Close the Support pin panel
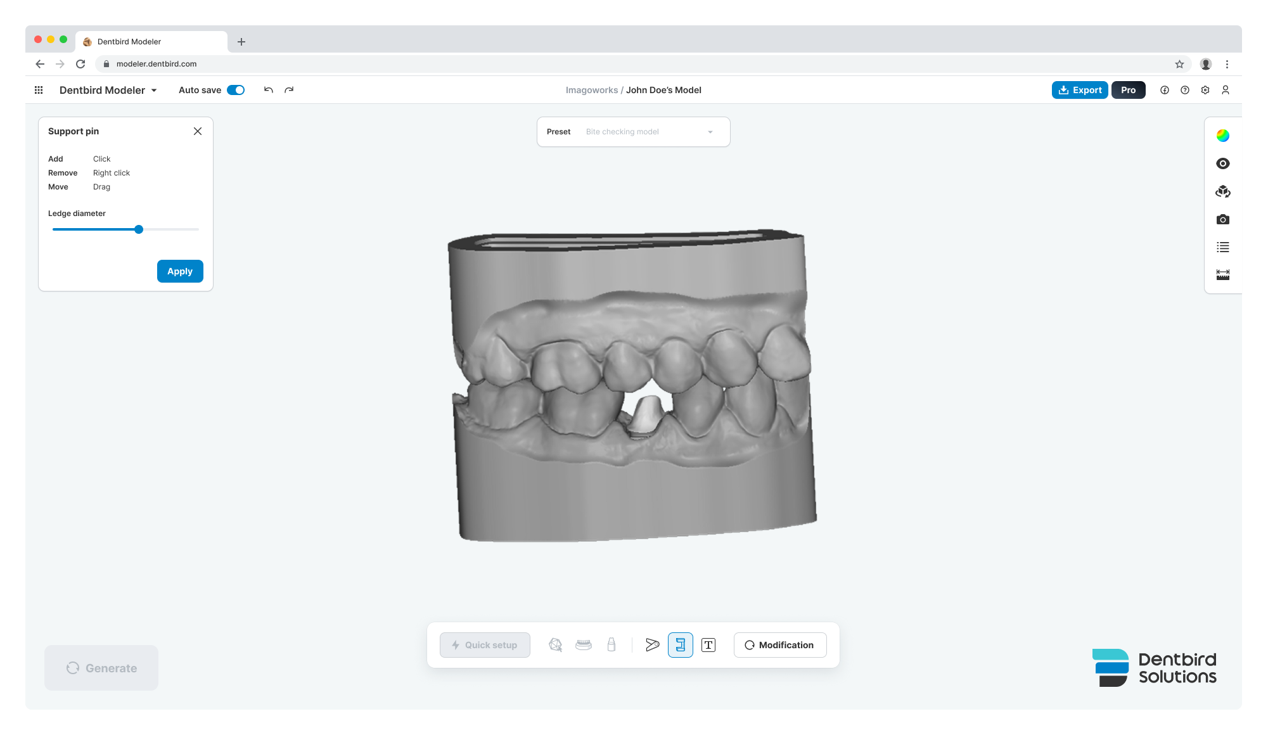 coord(198,131)
